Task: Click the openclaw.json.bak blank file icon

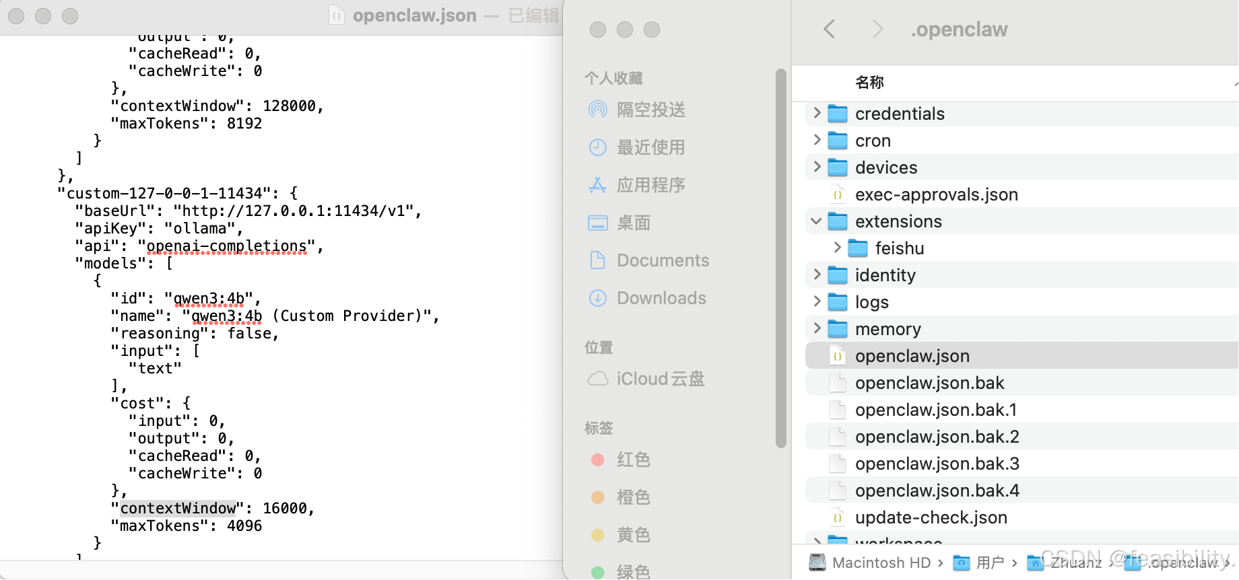Action: pyautogui.click(x=838, y=383)
